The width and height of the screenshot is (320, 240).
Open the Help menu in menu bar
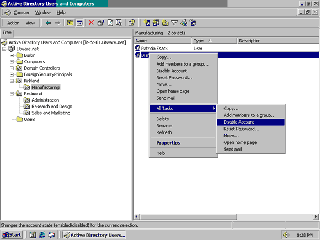[61, 13]
